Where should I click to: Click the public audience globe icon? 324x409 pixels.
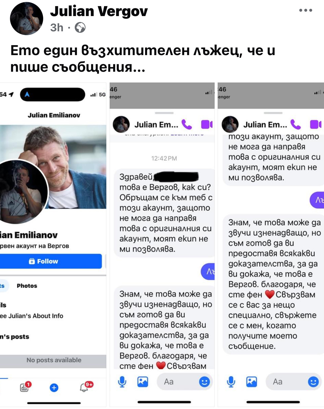point(80,28)
